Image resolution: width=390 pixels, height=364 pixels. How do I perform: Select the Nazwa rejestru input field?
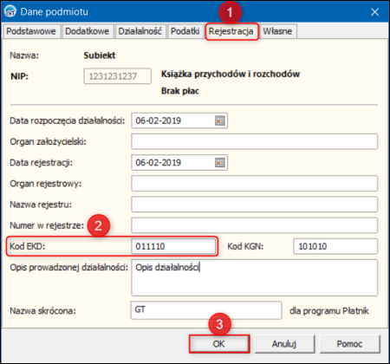click(255, 205)
